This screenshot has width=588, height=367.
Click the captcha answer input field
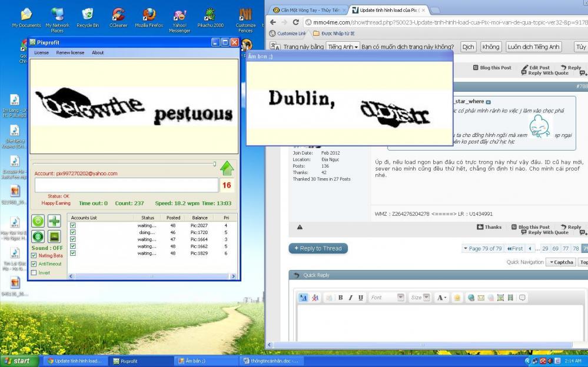127,185
